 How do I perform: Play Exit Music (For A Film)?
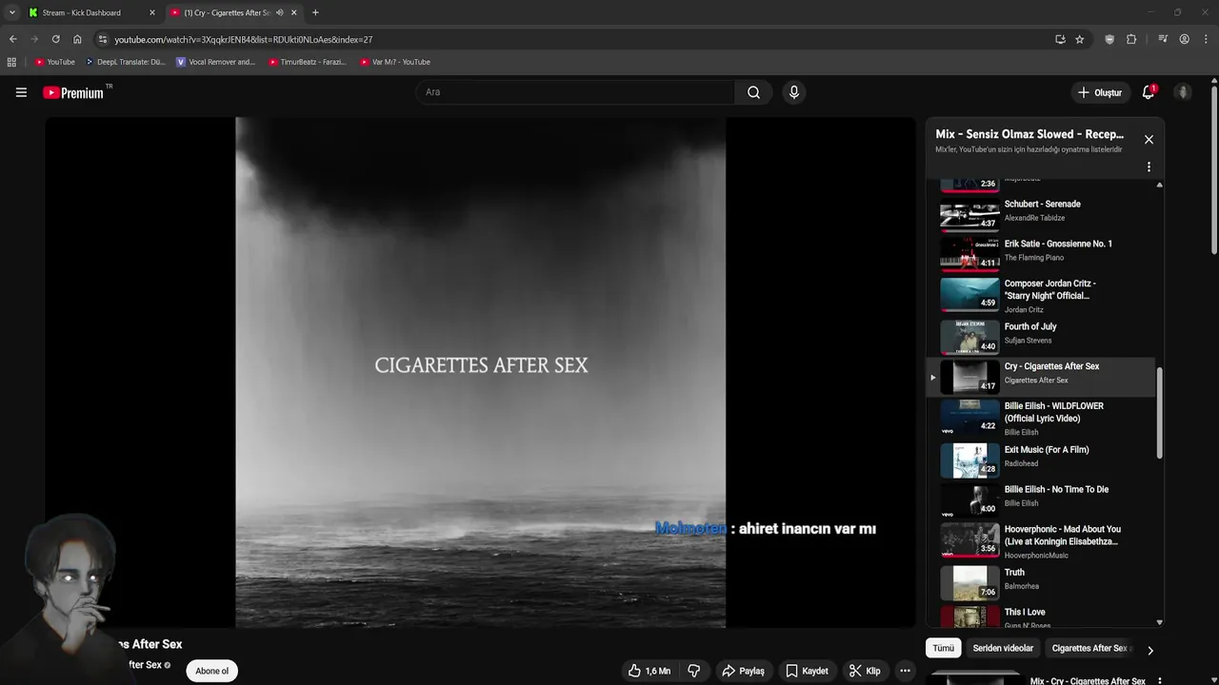point(1041,460)
